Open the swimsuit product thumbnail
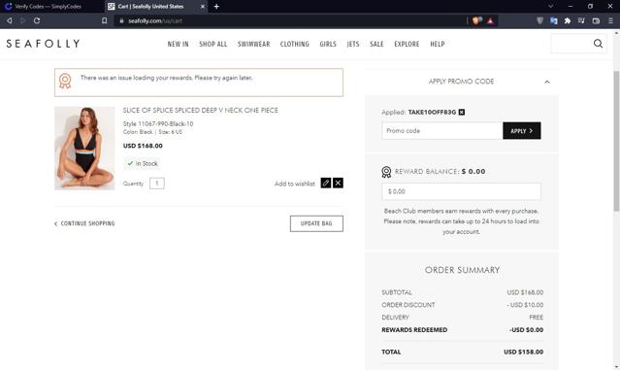620x370 pixels. tap(84, 149)
